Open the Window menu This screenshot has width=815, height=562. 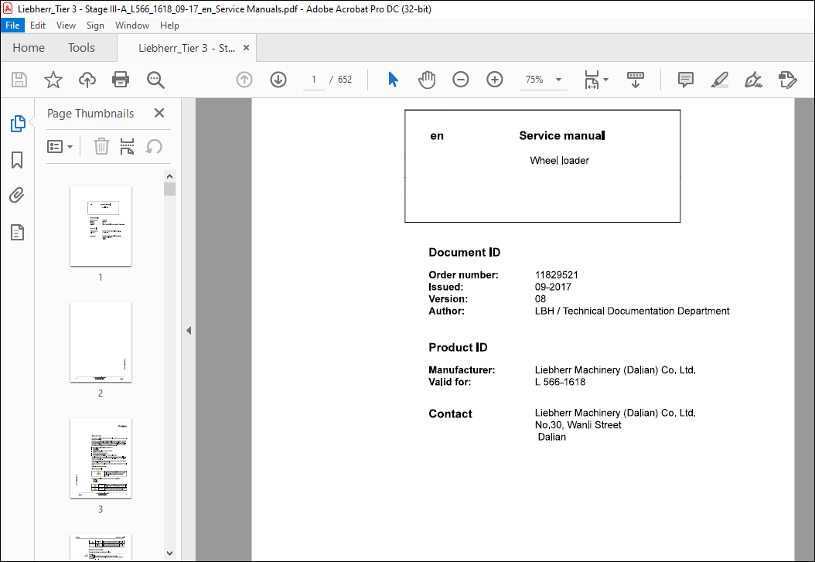(132, 25)
